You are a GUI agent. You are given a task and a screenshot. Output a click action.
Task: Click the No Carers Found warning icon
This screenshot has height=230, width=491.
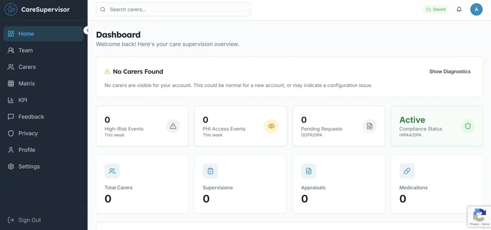pyautogui.click(x=107, y=72)
